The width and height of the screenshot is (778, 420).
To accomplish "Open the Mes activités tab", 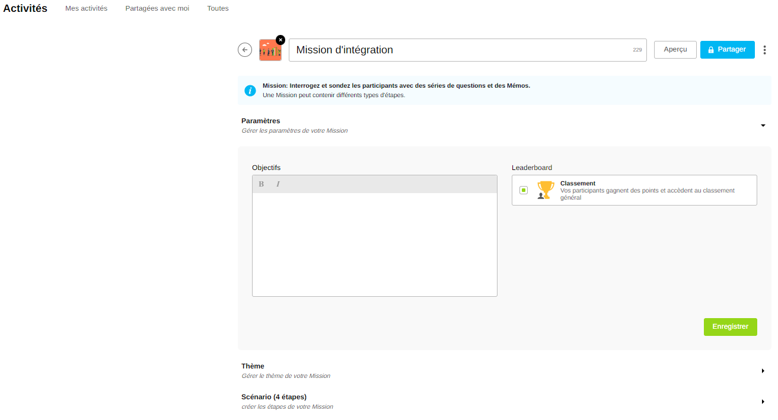I will tap(86, 9).
